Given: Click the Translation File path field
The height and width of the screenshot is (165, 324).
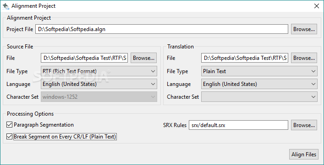Looking at the screenshot, I should pyautogui.click(x=245, y=58).
